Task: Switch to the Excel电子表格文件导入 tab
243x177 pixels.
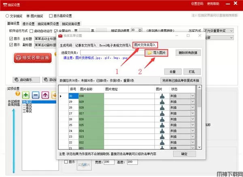Action: click(x=115, y=45)
